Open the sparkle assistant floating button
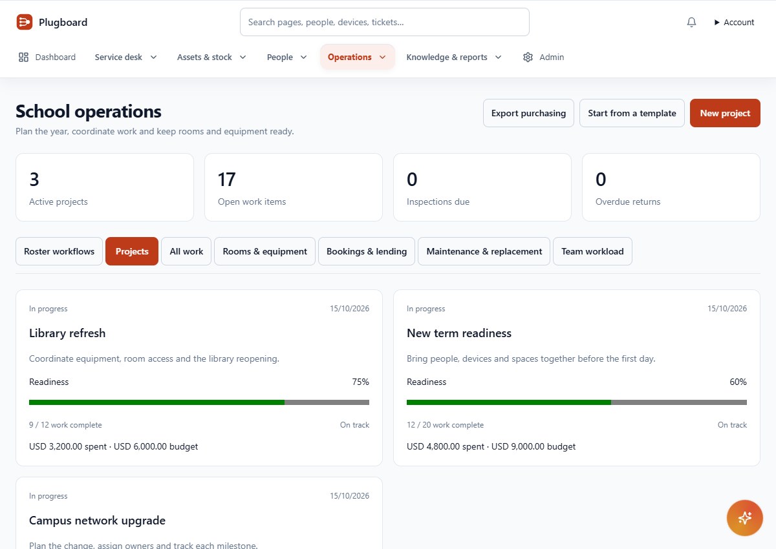 (745, 518)
